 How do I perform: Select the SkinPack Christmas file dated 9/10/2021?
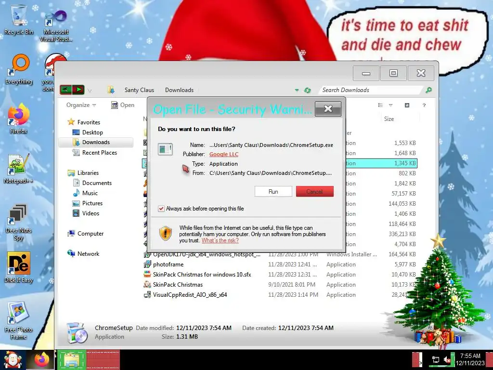tap(178, 284)
